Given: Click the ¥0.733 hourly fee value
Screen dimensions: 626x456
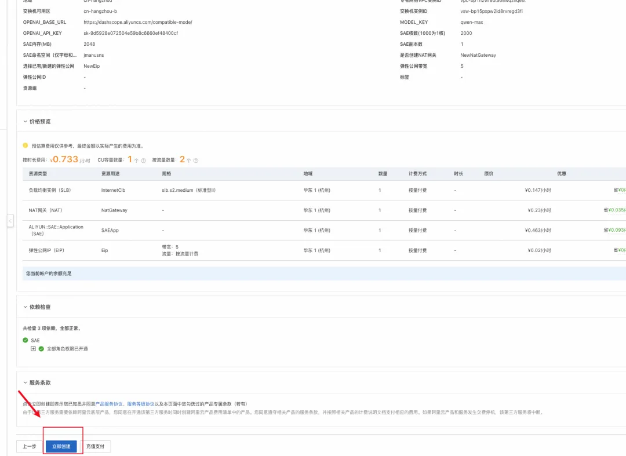Looking at the screenshot, I should click(64, 159).
